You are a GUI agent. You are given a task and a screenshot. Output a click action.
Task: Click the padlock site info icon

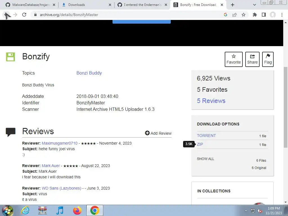coord(35,15)
